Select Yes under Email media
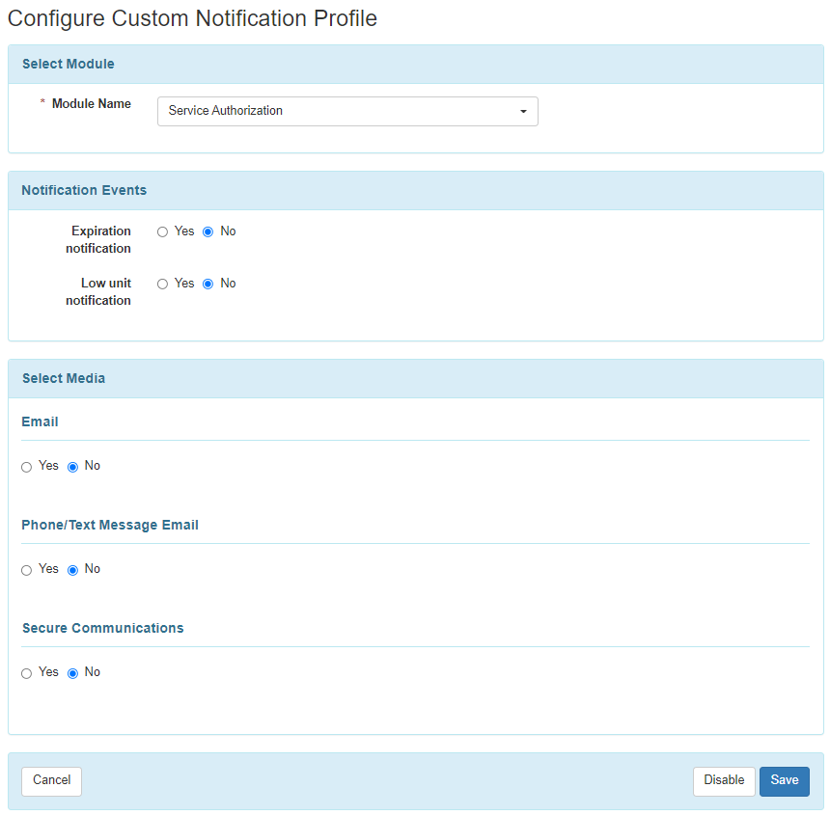Image resolution: width=830 pixels, height=815 pixels. 26,467
